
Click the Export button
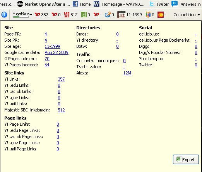pyautogui.click(x=186, y=160)
